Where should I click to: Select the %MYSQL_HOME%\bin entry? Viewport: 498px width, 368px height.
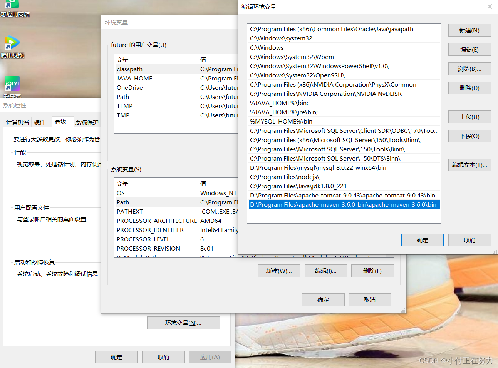click(344, 122)
